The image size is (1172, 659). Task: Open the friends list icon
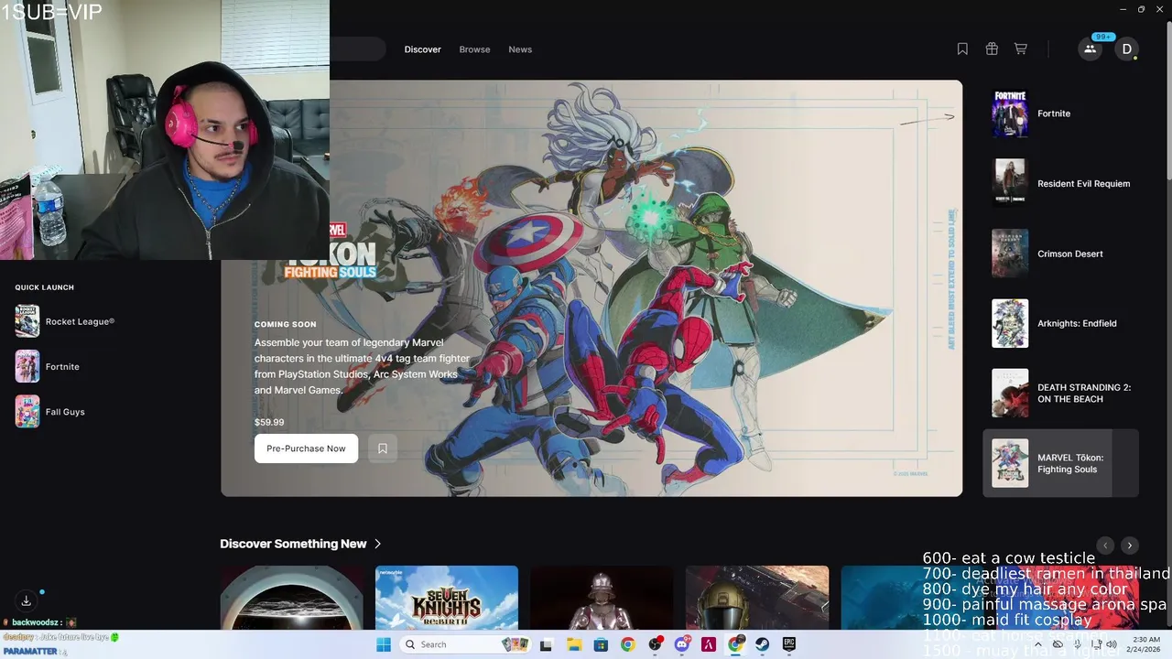tap(1090, 49)
